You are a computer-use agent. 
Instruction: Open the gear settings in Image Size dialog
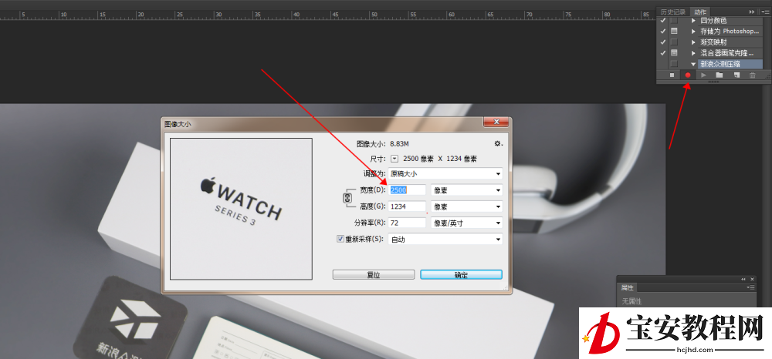coord(498,143)
